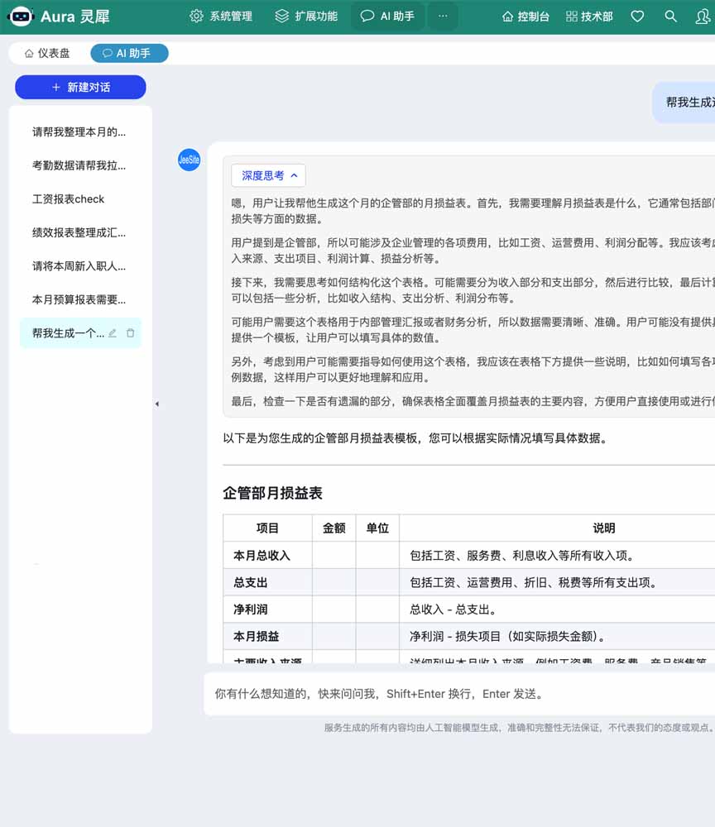Open conversation 绩效报表整理成汇...
The image size is (715, 827).
tap(80, 232)
